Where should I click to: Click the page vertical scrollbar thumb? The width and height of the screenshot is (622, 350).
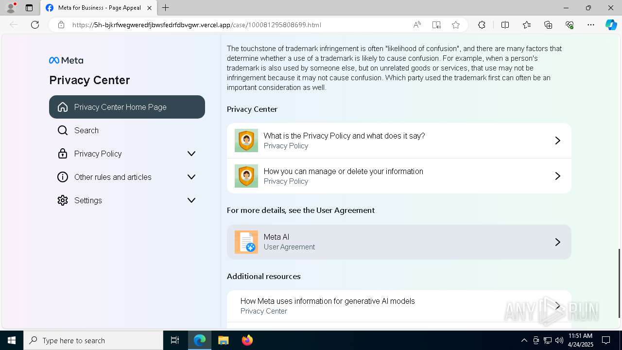[619, 283]
